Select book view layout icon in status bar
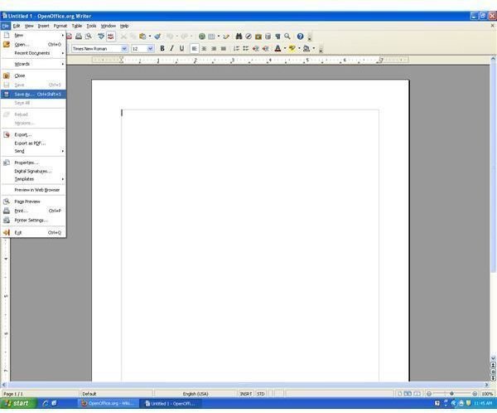 [x=417, y=394]
